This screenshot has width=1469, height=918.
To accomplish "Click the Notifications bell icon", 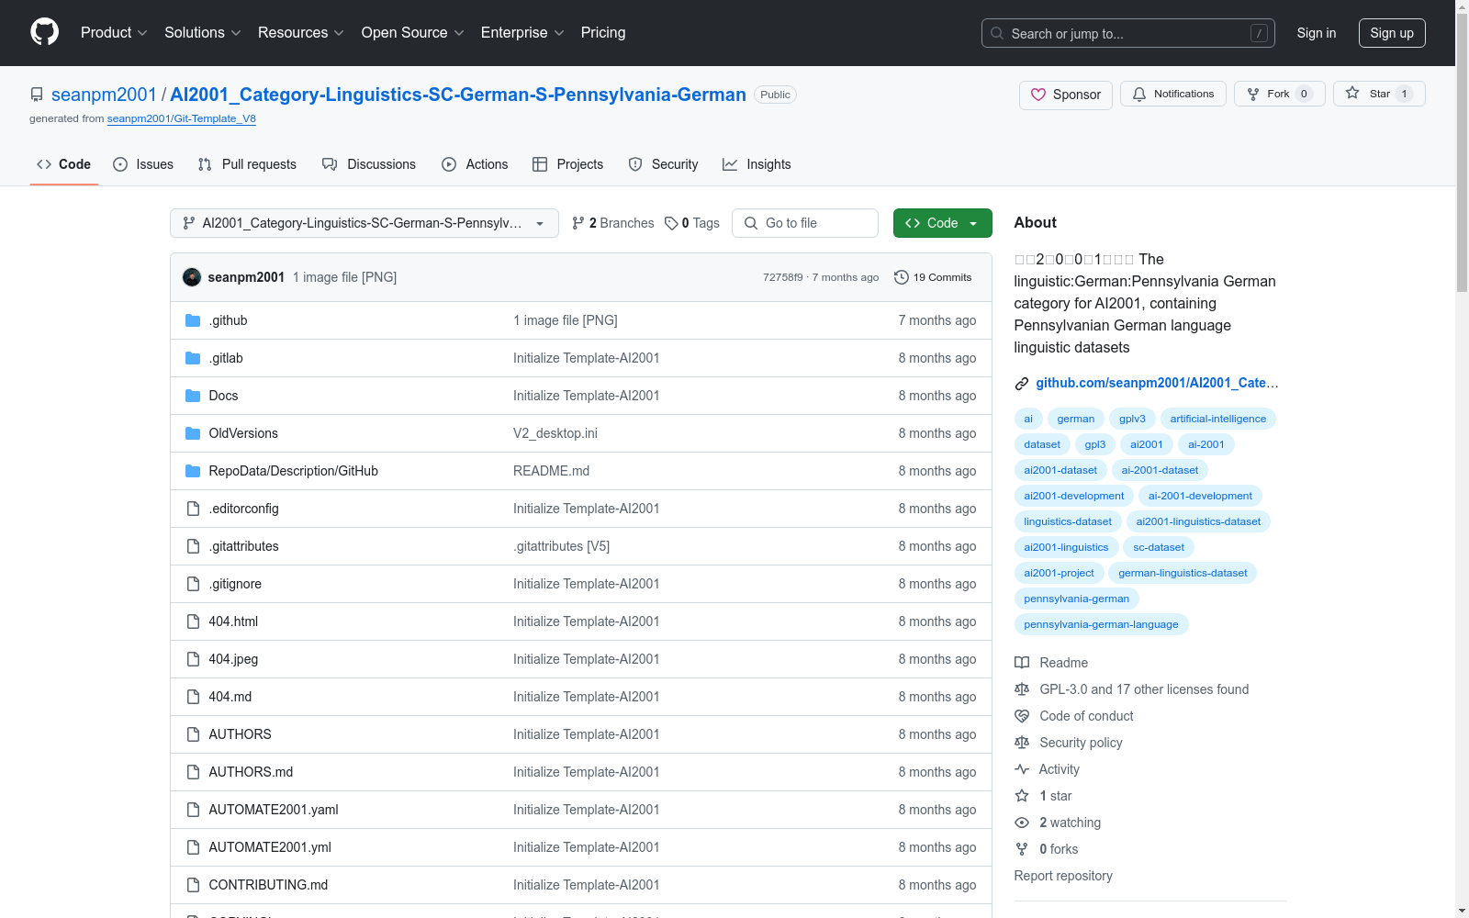I will click(x=1139, y=95).
